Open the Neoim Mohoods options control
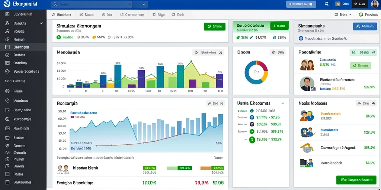The height and width of the screenshot is (190, 381). pyautogui.click(x=366, y=103)
